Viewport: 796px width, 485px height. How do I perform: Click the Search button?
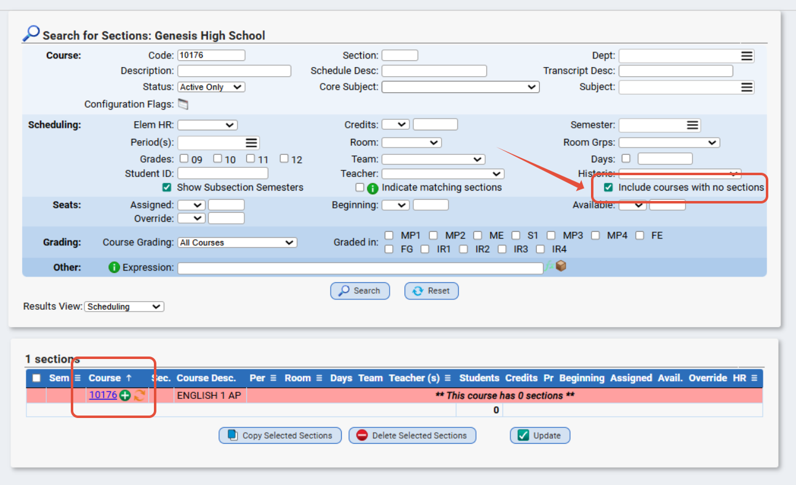360,291
